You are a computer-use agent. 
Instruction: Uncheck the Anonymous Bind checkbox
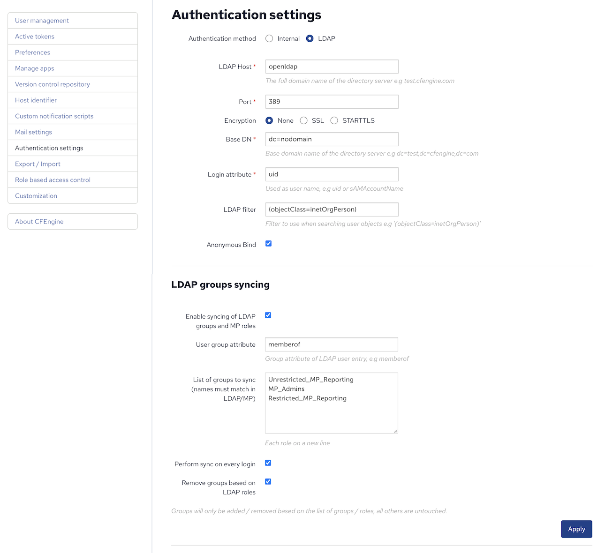pyautogui.click(x=268, y=244)
